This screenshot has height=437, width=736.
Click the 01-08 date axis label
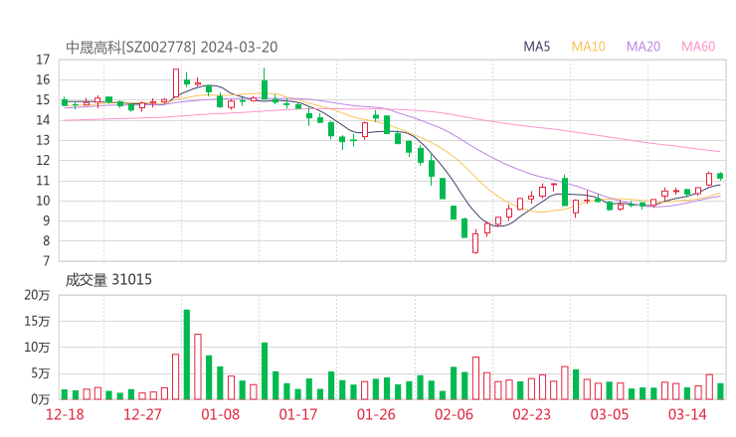[220, 414]
